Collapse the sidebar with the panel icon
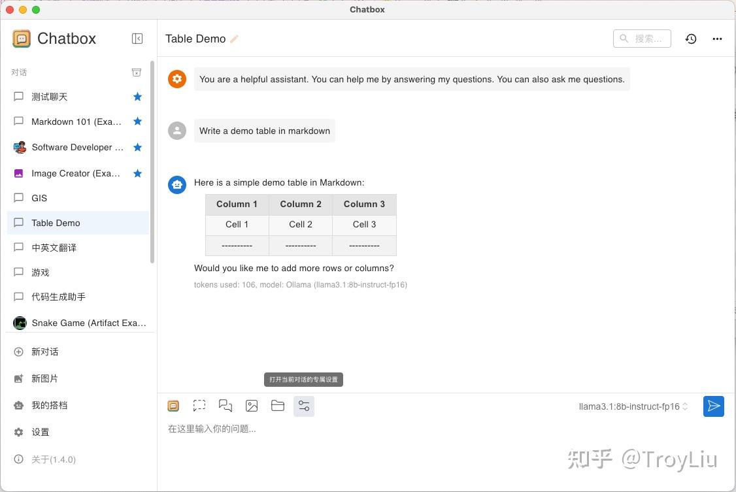The height and width of the screenshot is (492, 736). tap(137, 39)
